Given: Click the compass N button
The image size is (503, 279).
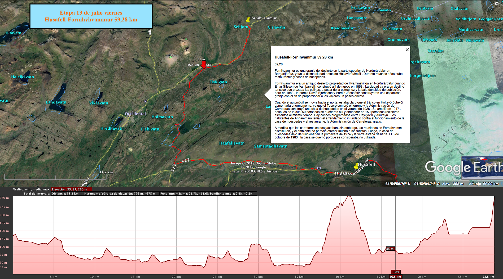Looking at the screenshot, I should click(497, 4).
